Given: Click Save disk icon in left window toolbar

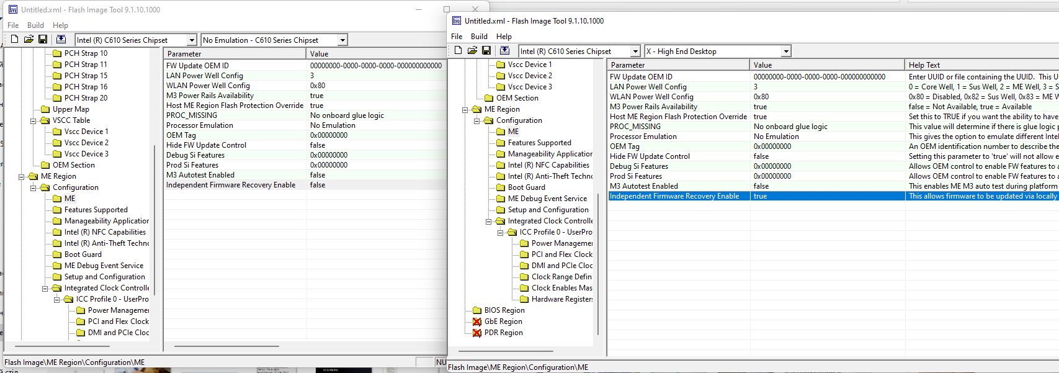Looking at the screenshot, I should [43, 39].
